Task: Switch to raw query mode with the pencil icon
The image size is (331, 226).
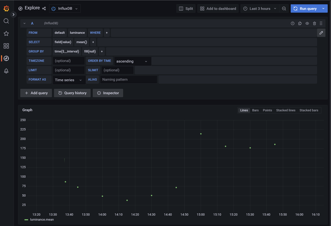Action: point(321,33)
